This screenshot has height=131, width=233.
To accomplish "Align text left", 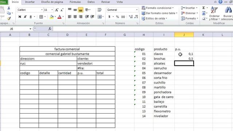I will pos(70,17).
